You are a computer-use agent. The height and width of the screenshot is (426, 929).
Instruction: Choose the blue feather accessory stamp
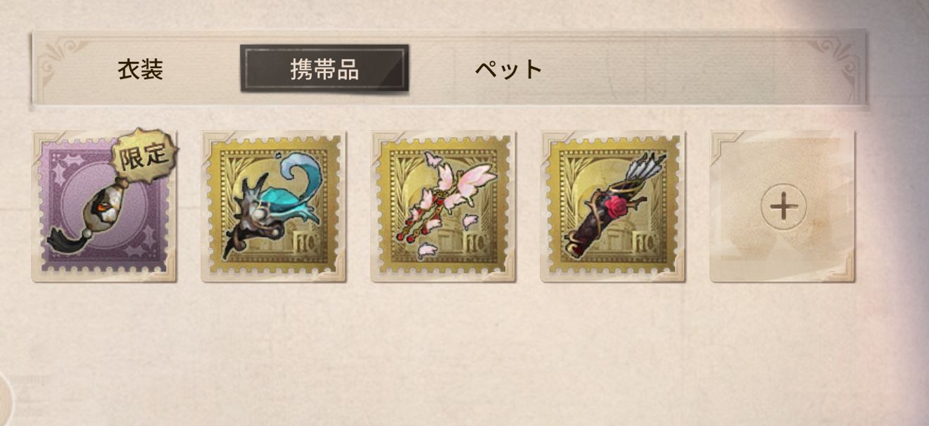(274, 206)
